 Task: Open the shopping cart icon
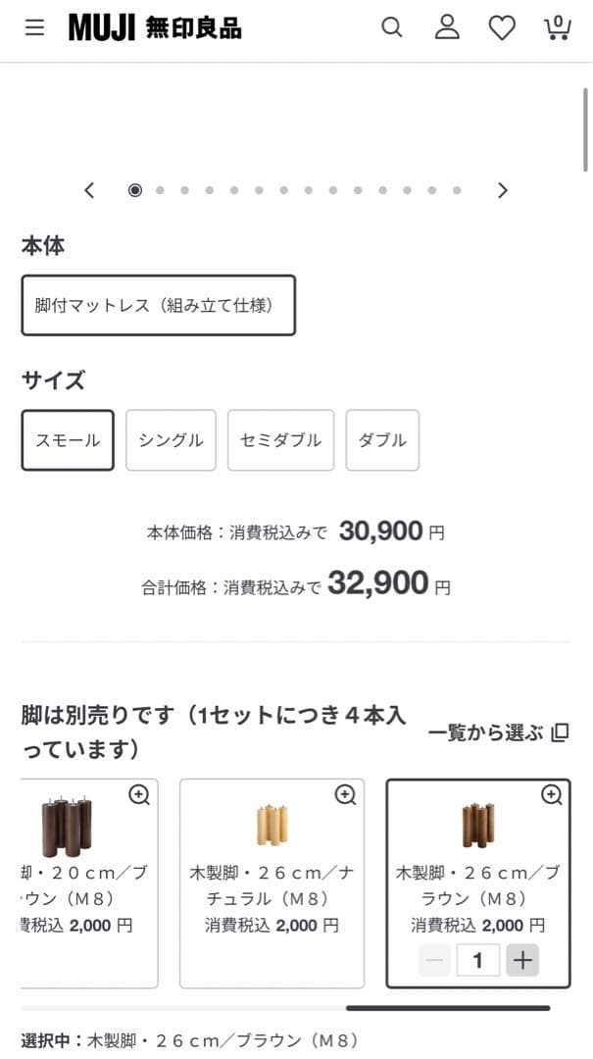click(x=557, y=27)
